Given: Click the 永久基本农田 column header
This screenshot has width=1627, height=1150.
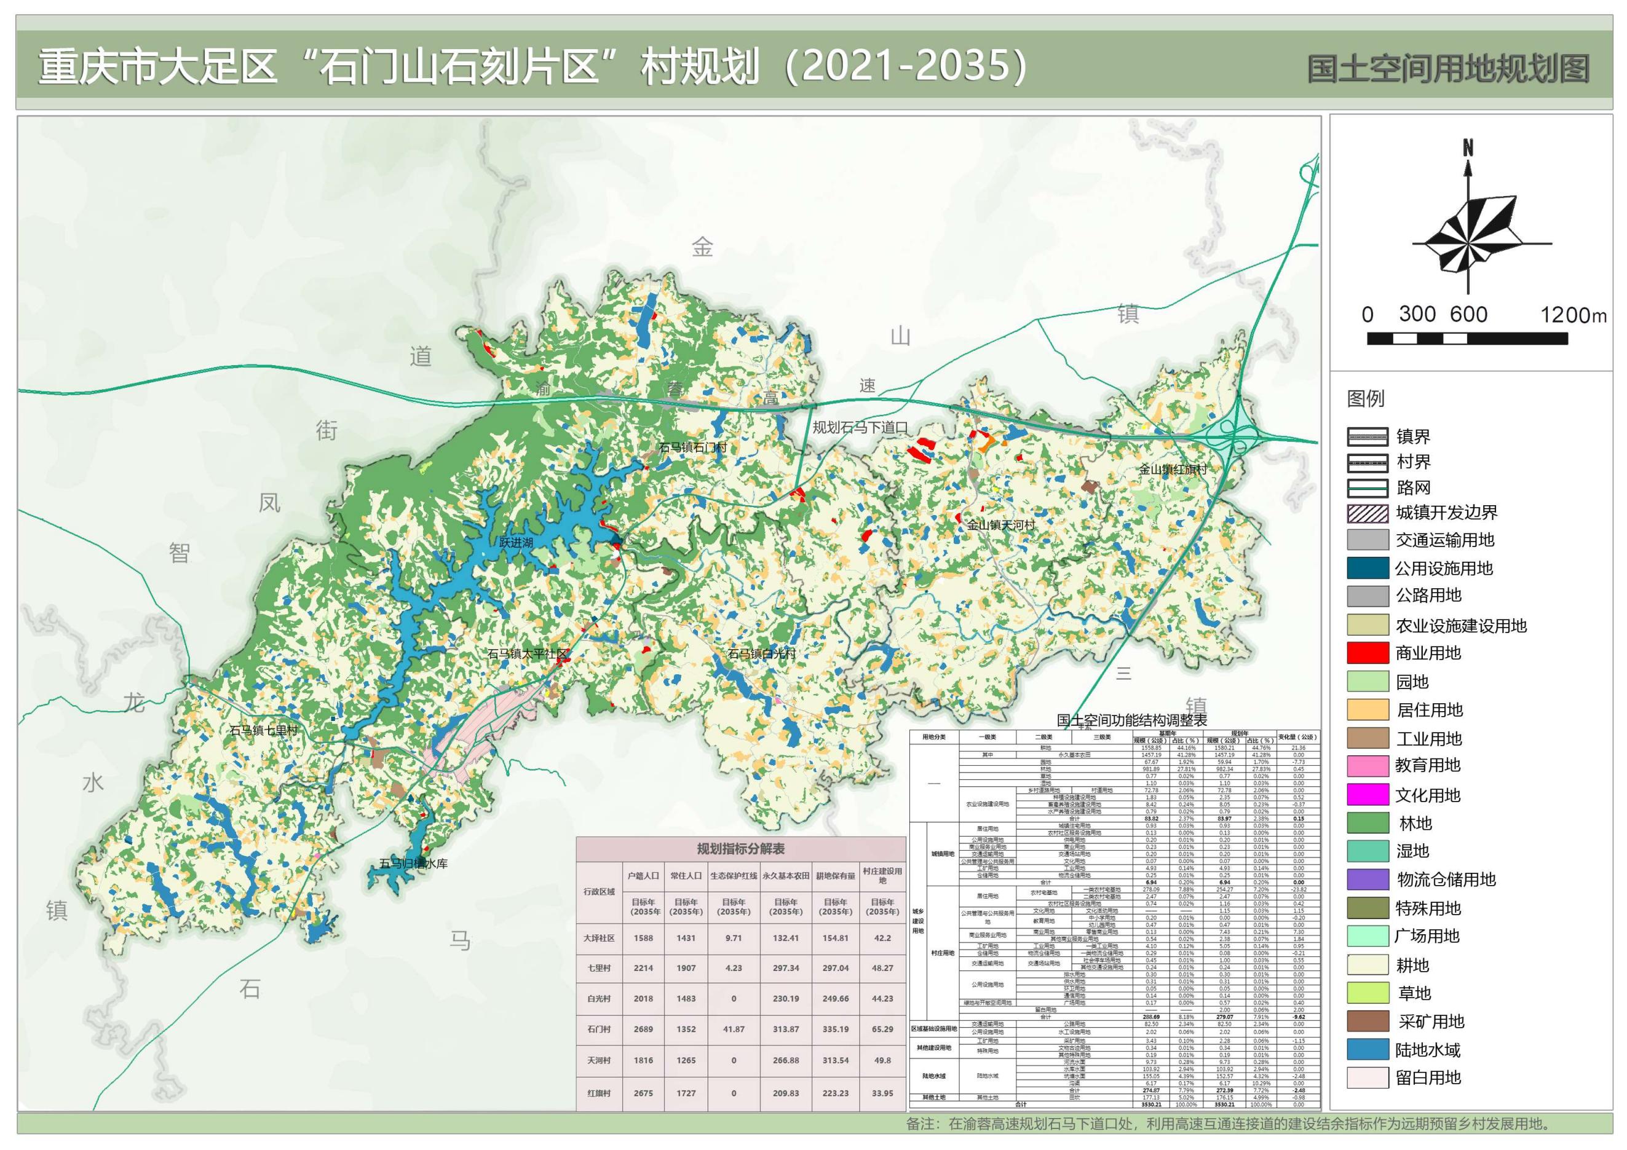Looking at the screenshot, I should (x=786, y=876).
